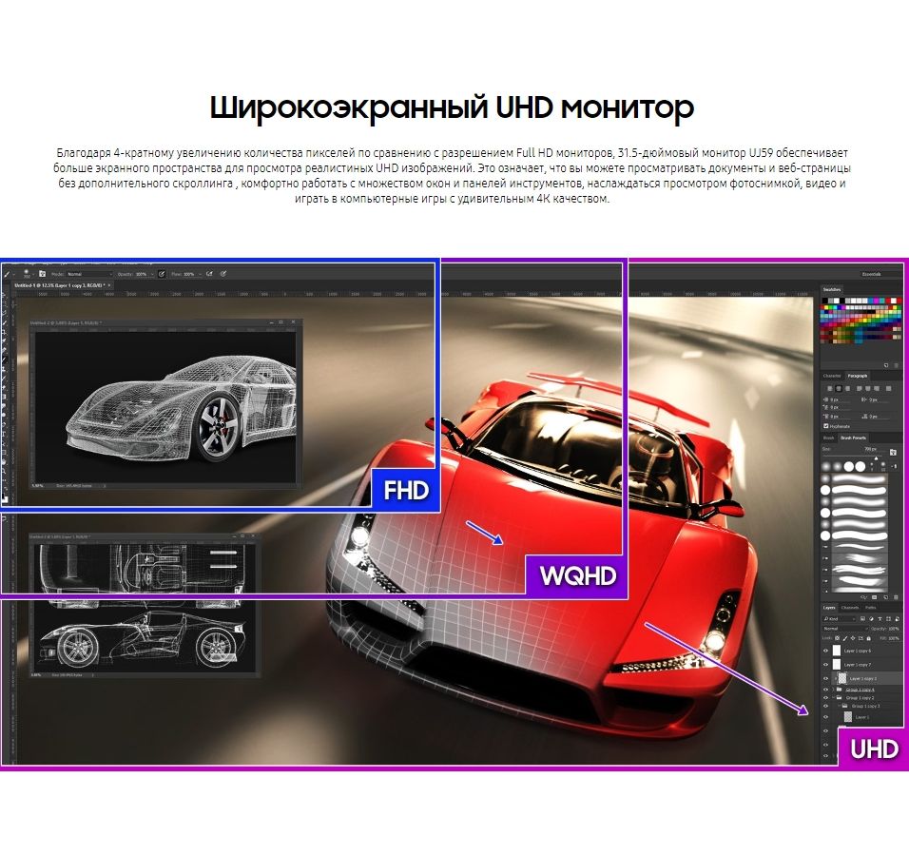Image resolution: width=909 pixels, height=856 pixels.
Task: Lock transparent pixels in Layers panel
Action: (x=837, y=638)
